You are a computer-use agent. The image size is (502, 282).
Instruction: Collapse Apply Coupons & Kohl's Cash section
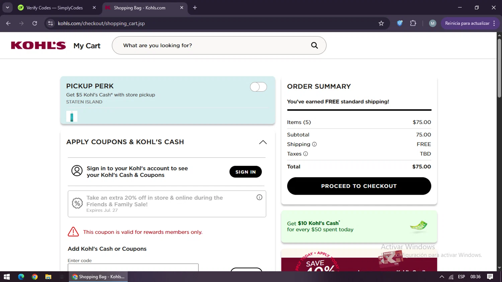point(263,142)
